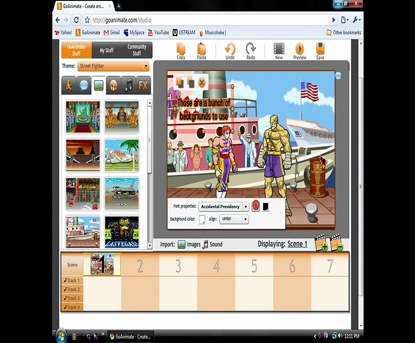This screenshot has height=343, width=415.
Task: Select the GoAnimate browser tab
Action: [84, 6]
